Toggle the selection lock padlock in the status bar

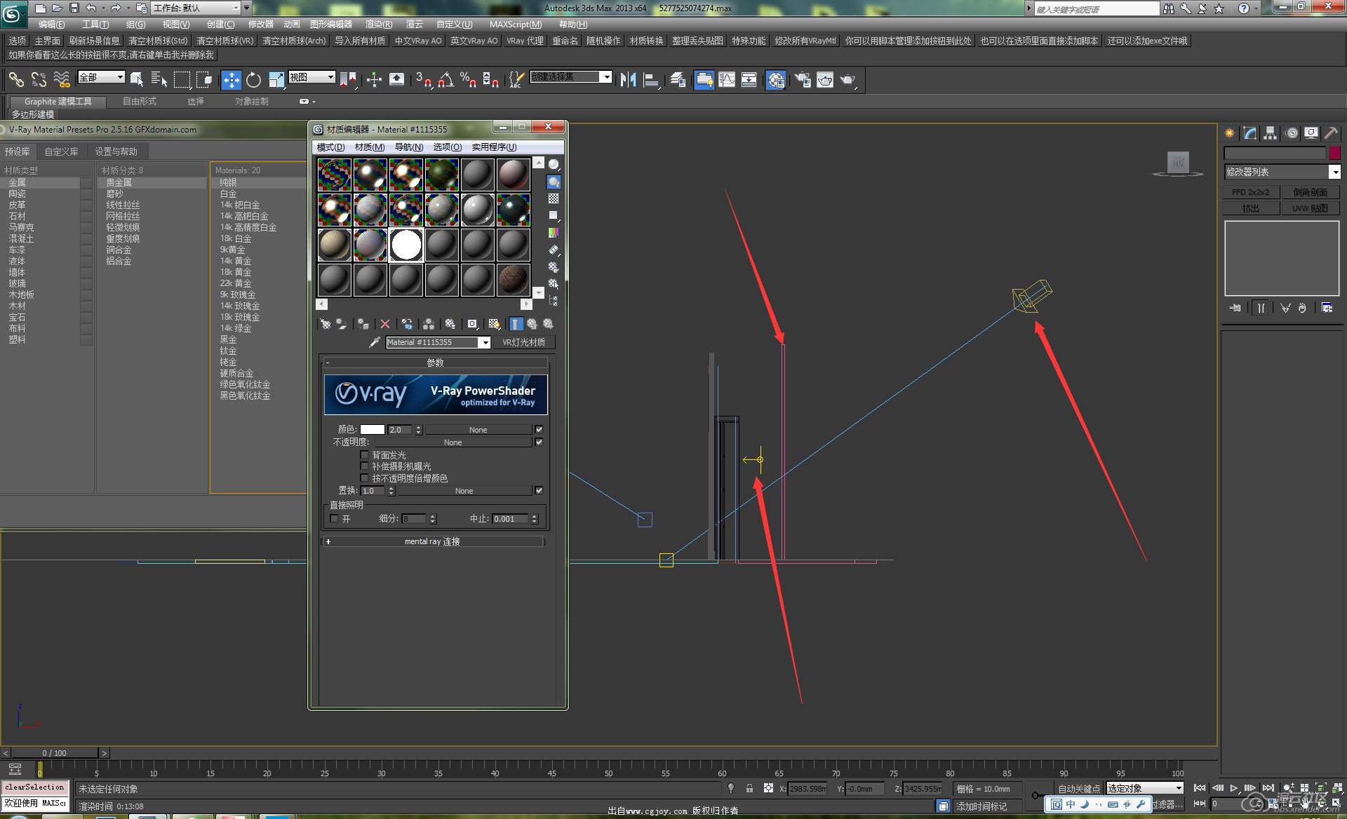point(749,788)
